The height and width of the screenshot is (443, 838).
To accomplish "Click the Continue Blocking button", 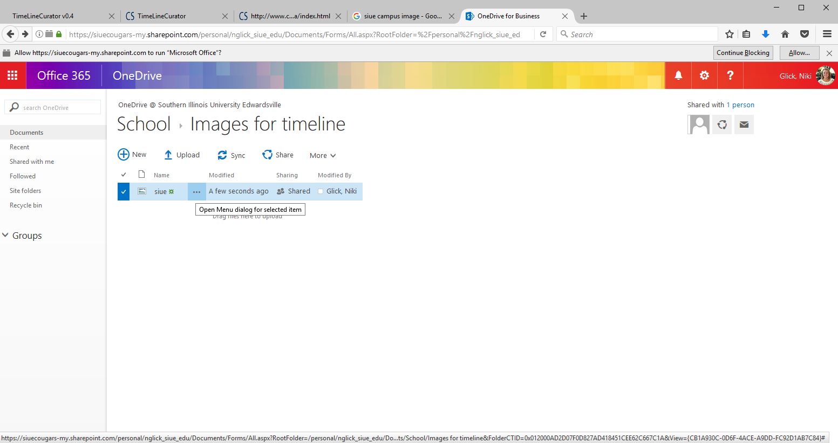I will (x=742, y=53).
